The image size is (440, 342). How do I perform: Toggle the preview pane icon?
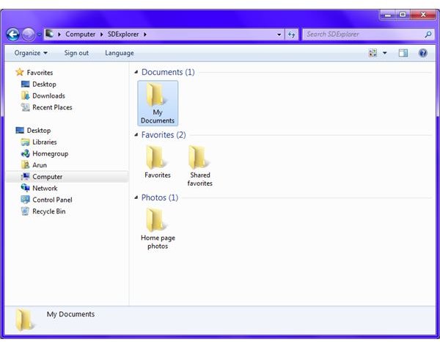click(x=403, y=53)
